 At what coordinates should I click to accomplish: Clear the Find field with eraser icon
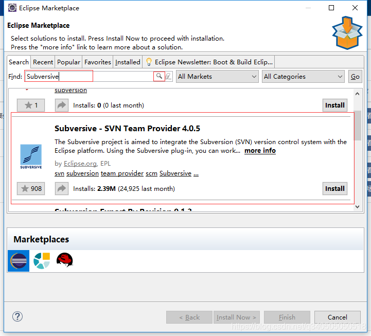(x=168, y=77)
